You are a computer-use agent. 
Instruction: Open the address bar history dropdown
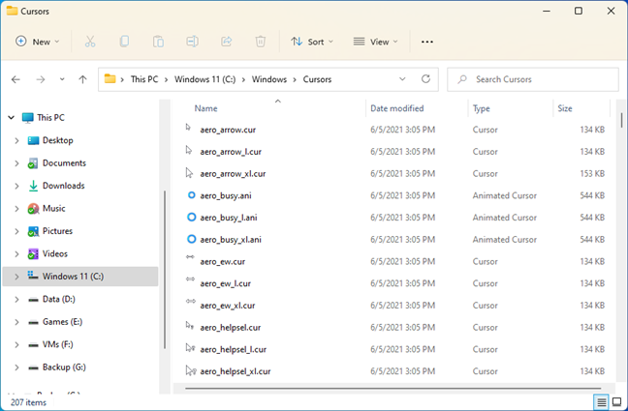402,79
